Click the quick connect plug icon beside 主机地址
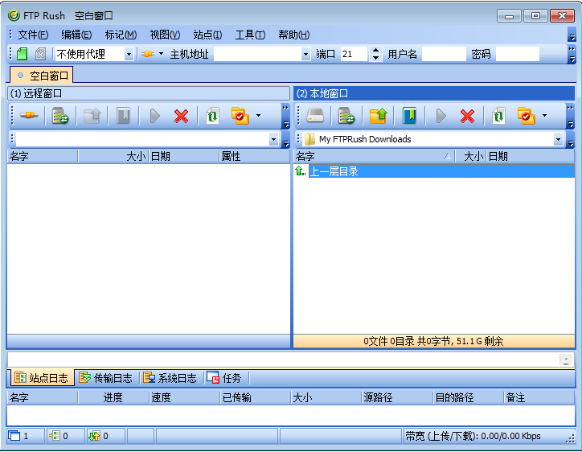582x452 pixels. tap(148, 54)
